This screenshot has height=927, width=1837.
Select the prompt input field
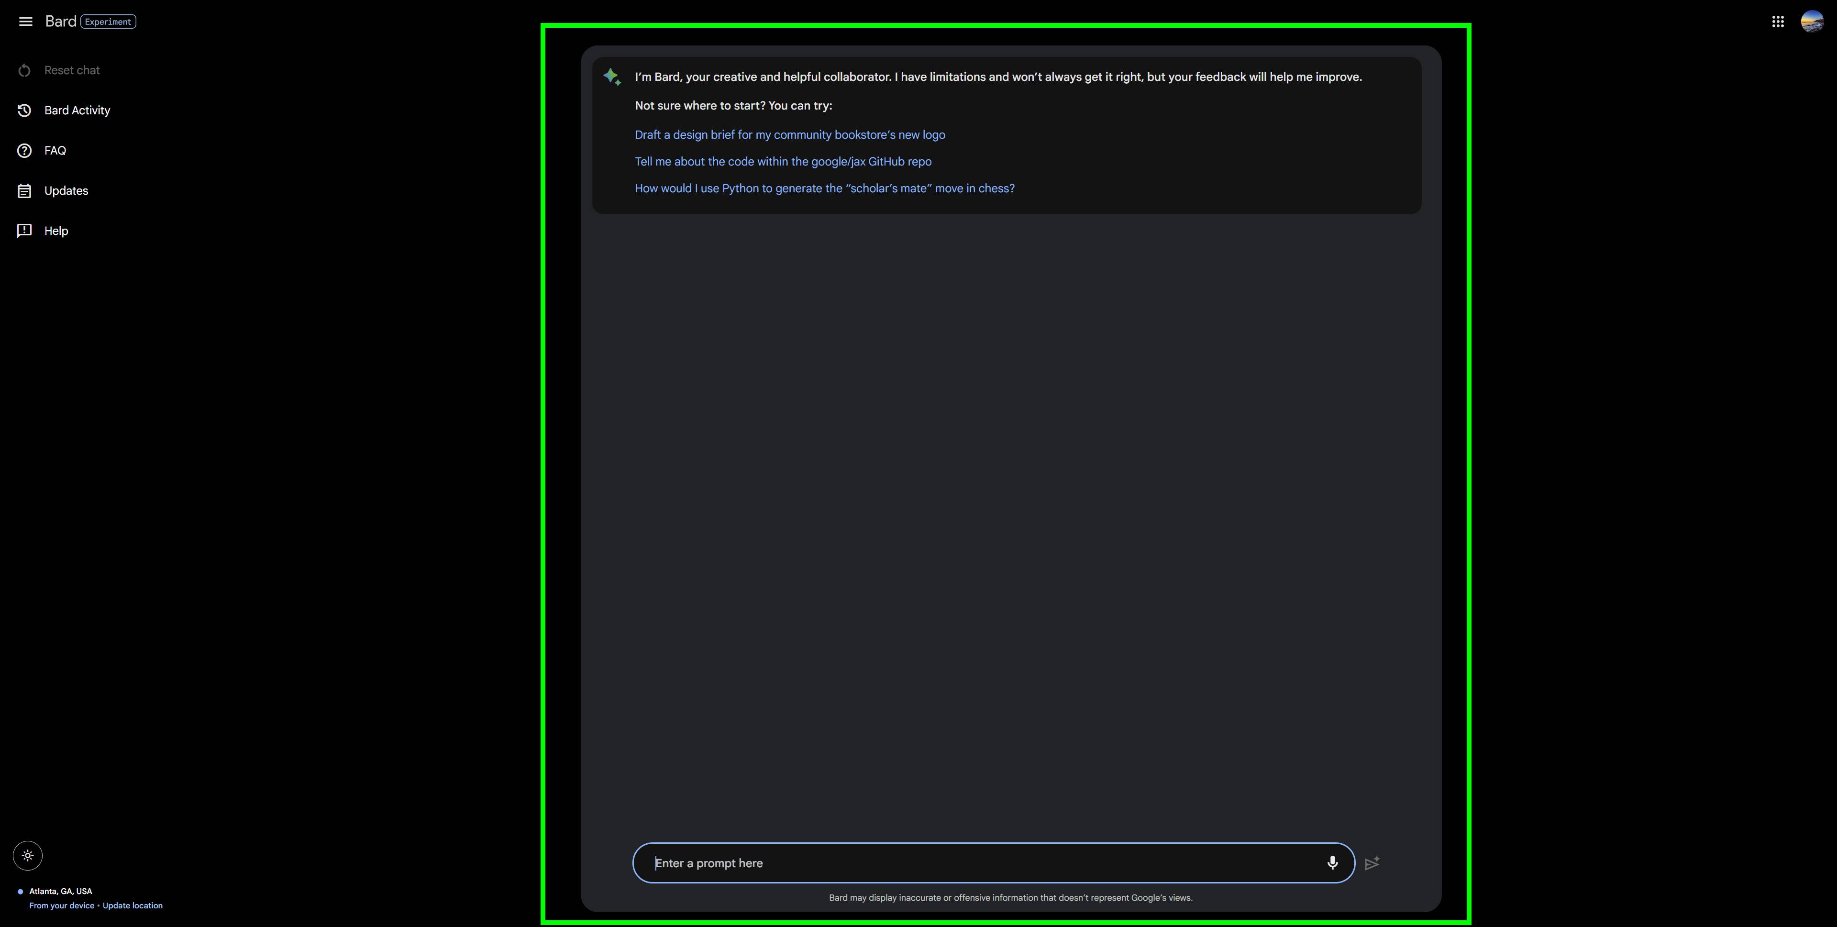[x=993, y=862]
